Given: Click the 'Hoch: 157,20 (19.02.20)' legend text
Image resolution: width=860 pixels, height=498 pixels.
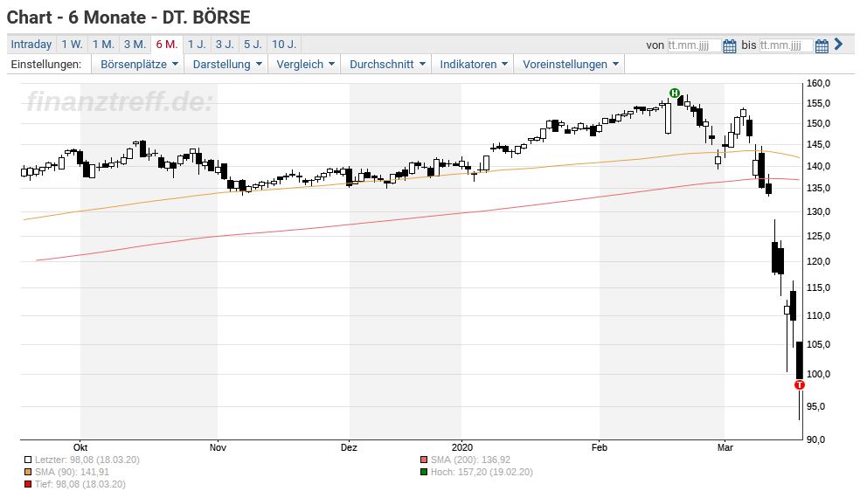Looking at the screenshot, I should tap(482, 472).
